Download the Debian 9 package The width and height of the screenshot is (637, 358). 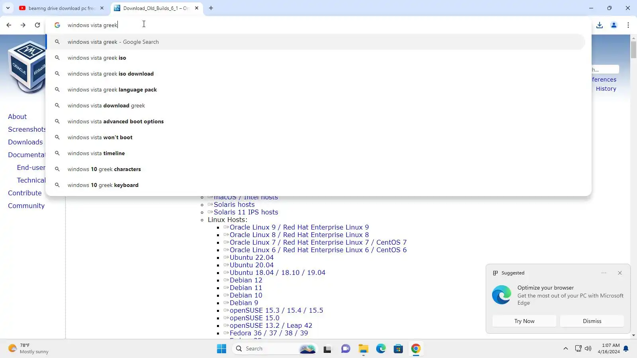pos(244,303)
